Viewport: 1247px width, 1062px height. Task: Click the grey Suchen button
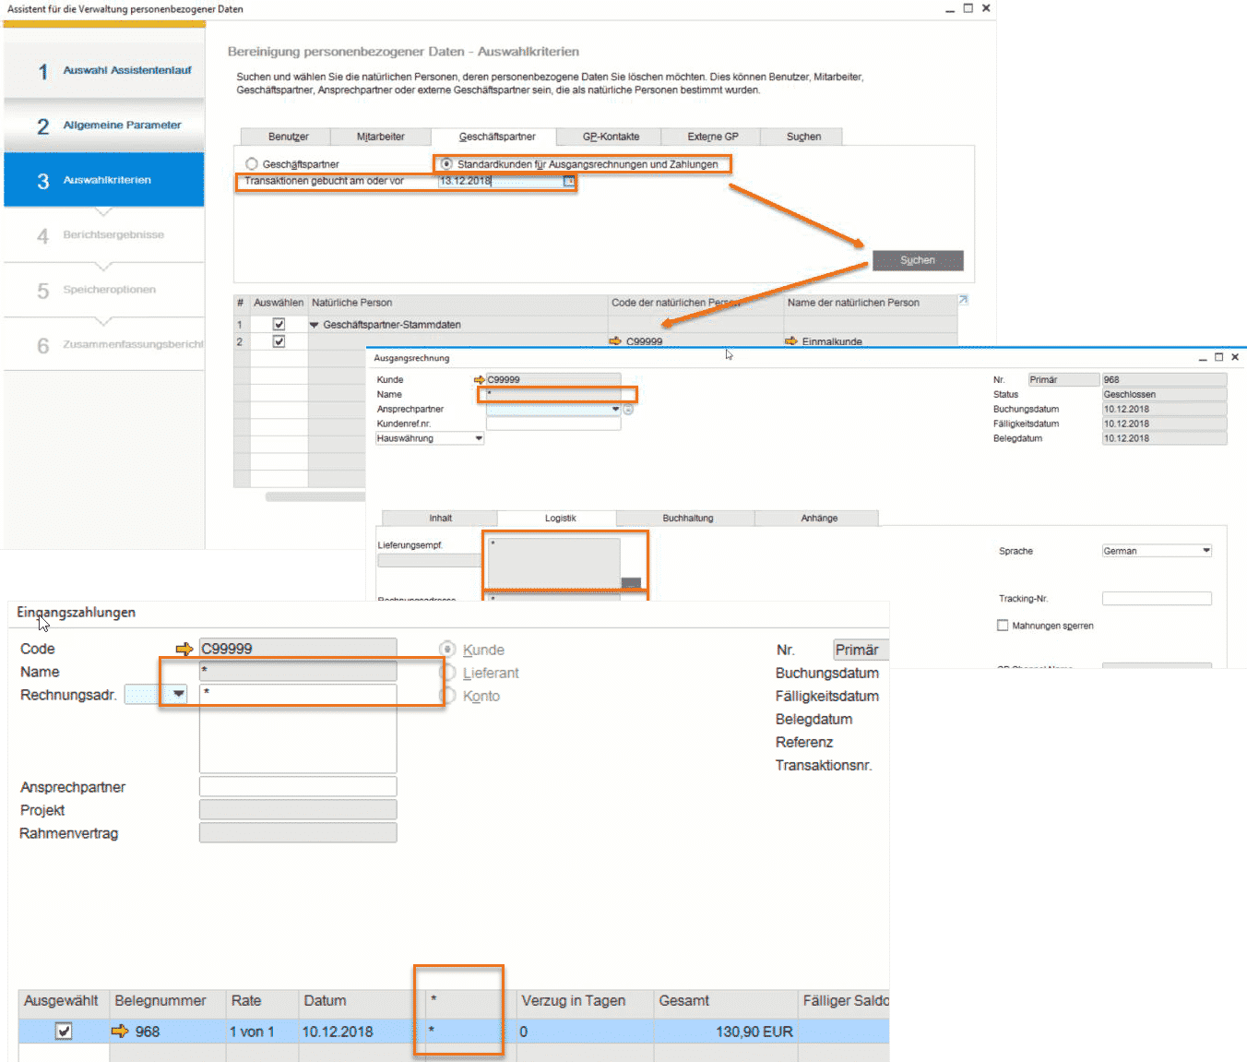918,260
